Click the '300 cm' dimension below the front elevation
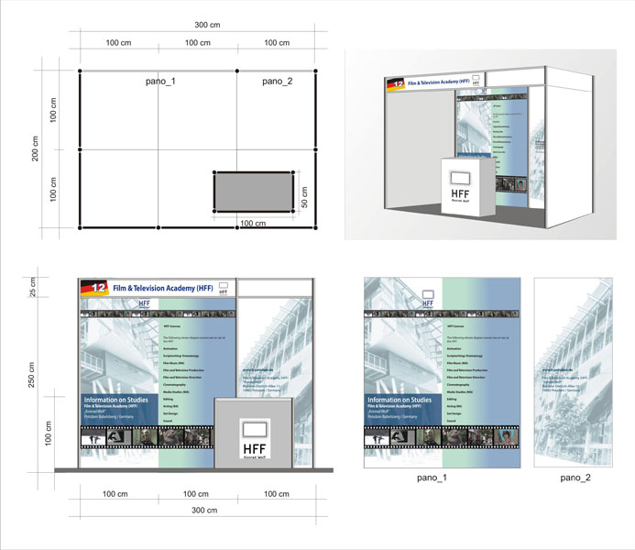 pos(204,511)
